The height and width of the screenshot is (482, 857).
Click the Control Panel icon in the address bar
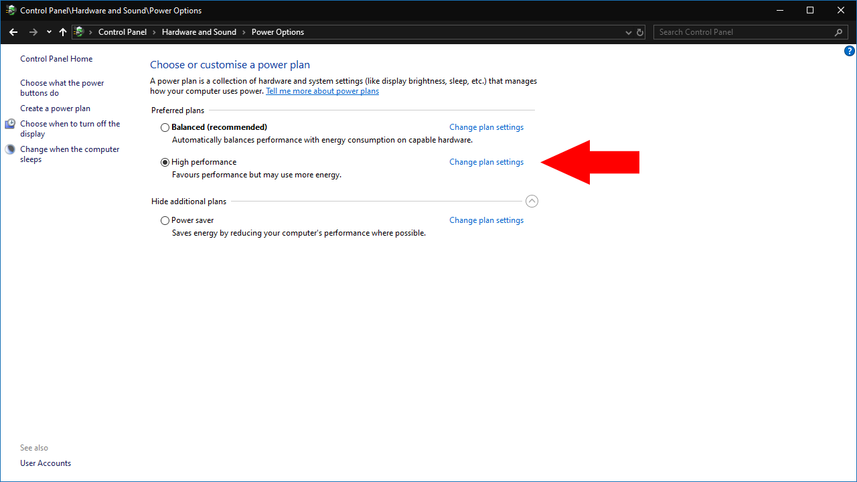pos(79,32)
